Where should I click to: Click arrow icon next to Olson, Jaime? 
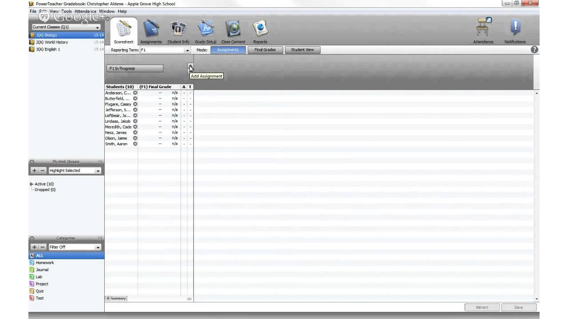tap(135, 138)
